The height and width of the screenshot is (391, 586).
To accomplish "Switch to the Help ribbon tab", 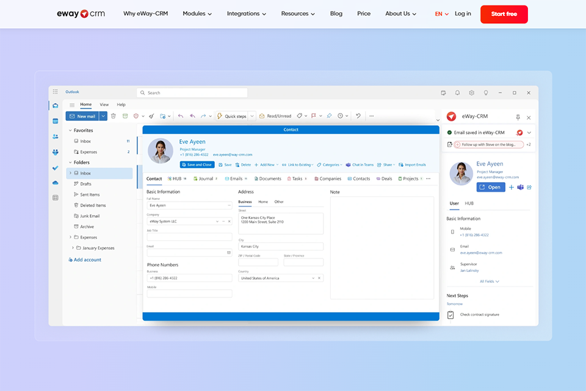I will tap(121, 104).
